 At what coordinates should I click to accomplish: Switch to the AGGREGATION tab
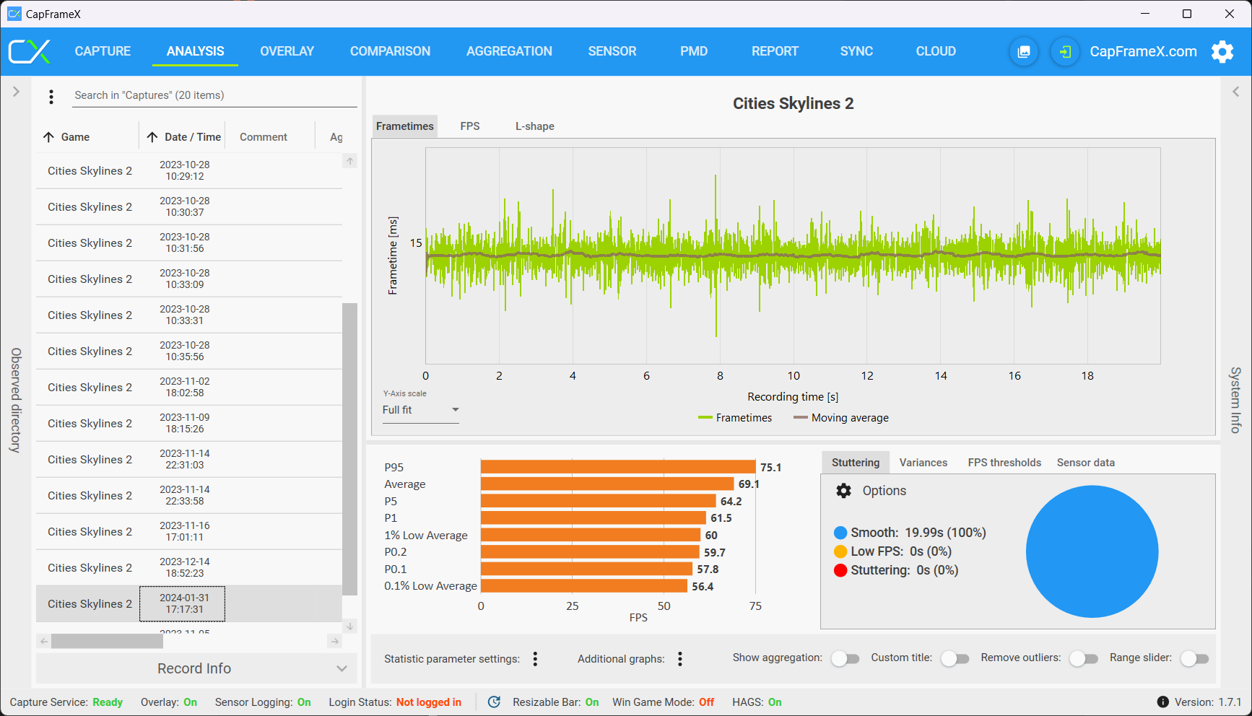tap(509, 51)
